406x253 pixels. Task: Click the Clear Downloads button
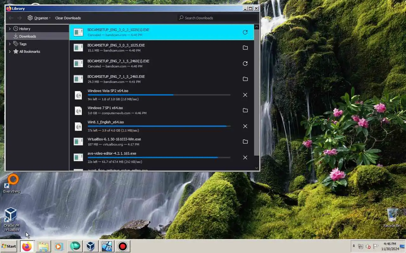(x=68, y=18)
